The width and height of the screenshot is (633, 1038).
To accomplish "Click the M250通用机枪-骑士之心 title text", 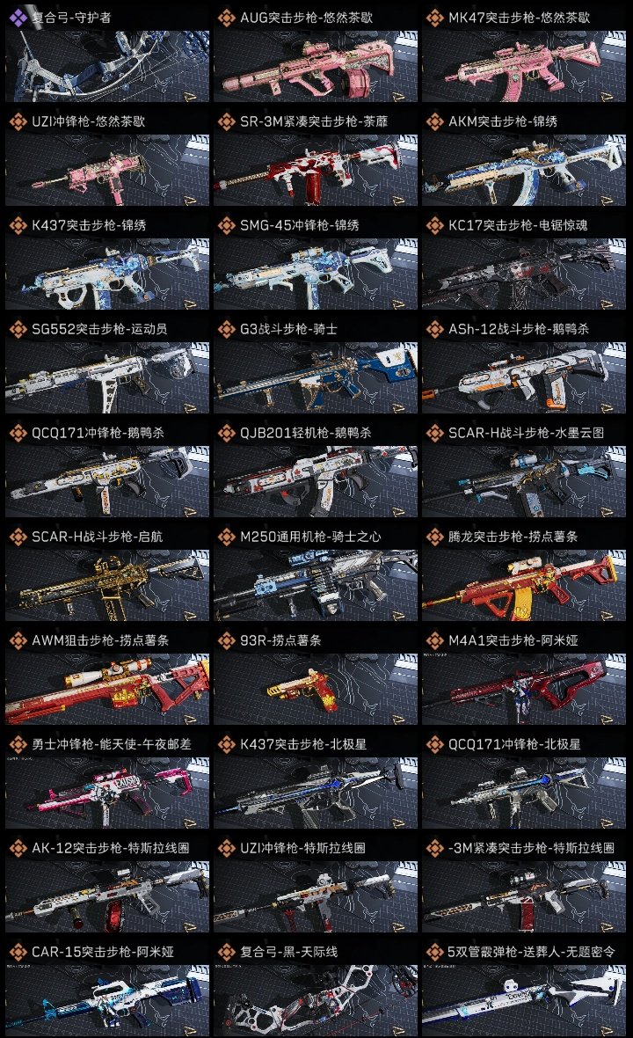I will click(310, 537).
